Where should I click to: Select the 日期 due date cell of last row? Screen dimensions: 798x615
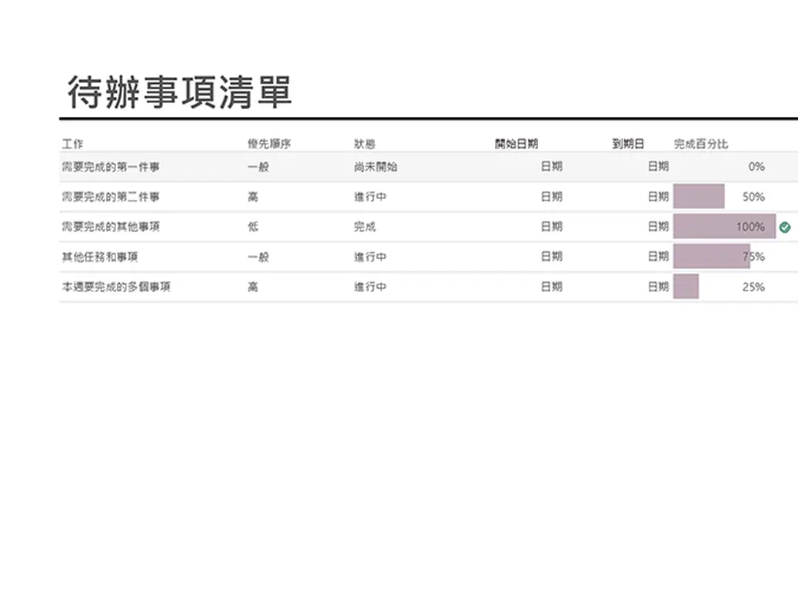659,286
